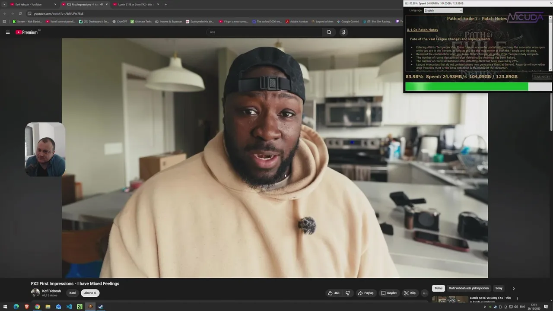Image resolution: width=553 pixels, height=311 pixels.
Task: Open the tab search dropdown arrow
Action: click(4, 4)
